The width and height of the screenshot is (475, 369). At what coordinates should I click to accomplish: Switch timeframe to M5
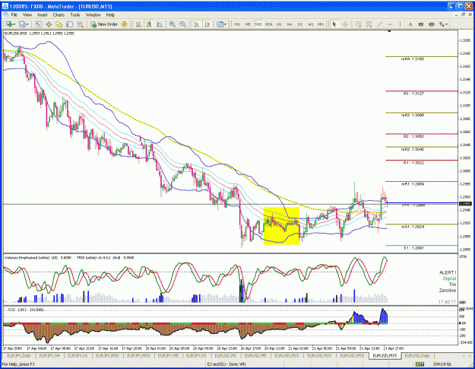click(x=248, y=24)
